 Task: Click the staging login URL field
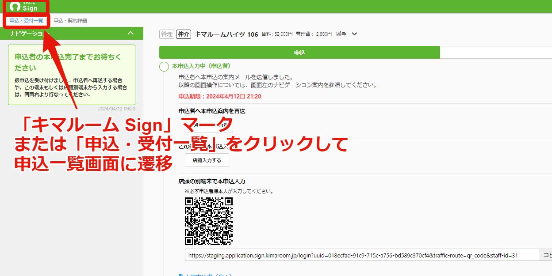coord(362,255)
